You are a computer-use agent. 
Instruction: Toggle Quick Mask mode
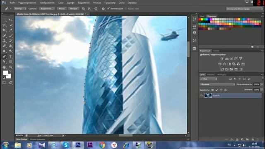pyautogui.click(x=4, y=82)
